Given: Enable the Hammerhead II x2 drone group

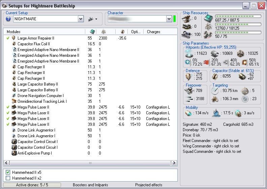Looking at the screenshot, I should point(8,178).
